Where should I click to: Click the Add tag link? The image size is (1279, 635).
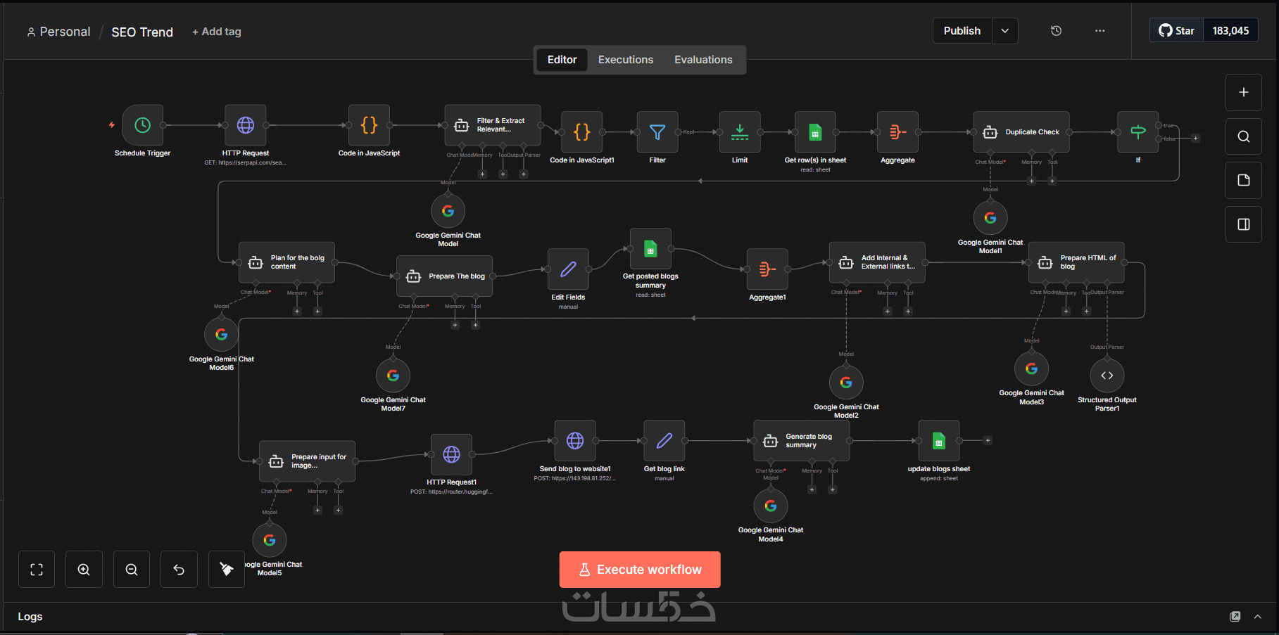[x=217, y=32]
